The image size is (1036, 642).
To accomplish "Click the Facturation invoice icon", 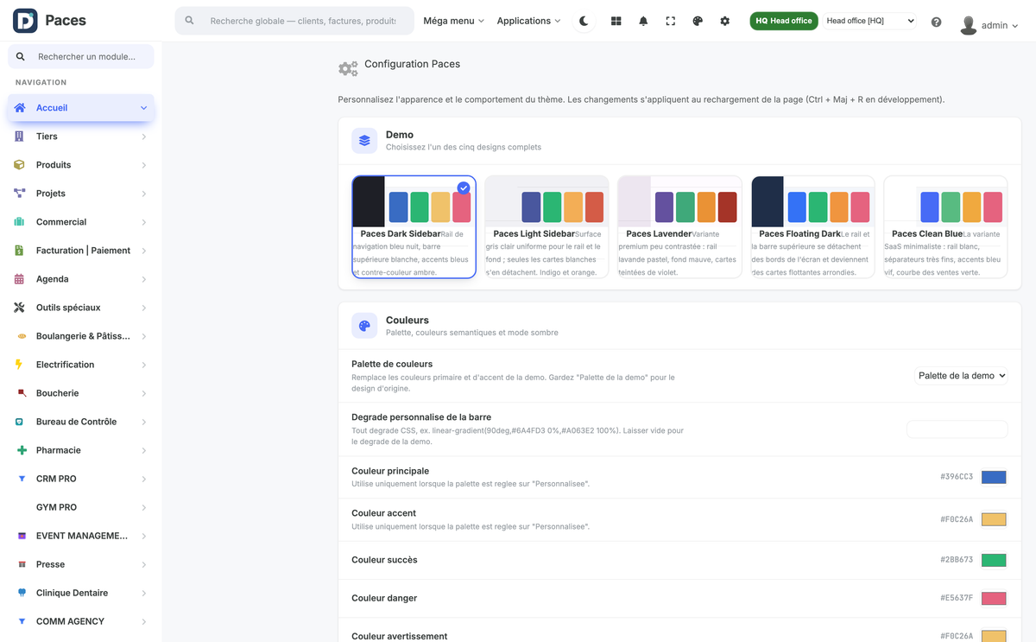I will coord(19,251).
